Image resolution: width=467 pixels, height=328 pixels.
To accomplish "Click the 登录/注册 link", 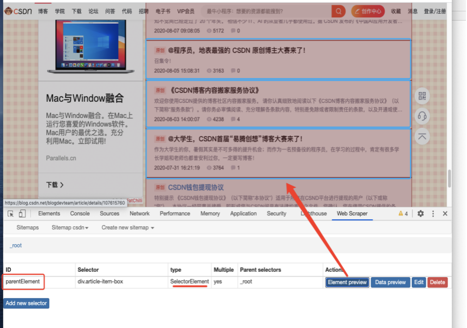I will click(x=435, y=11).
